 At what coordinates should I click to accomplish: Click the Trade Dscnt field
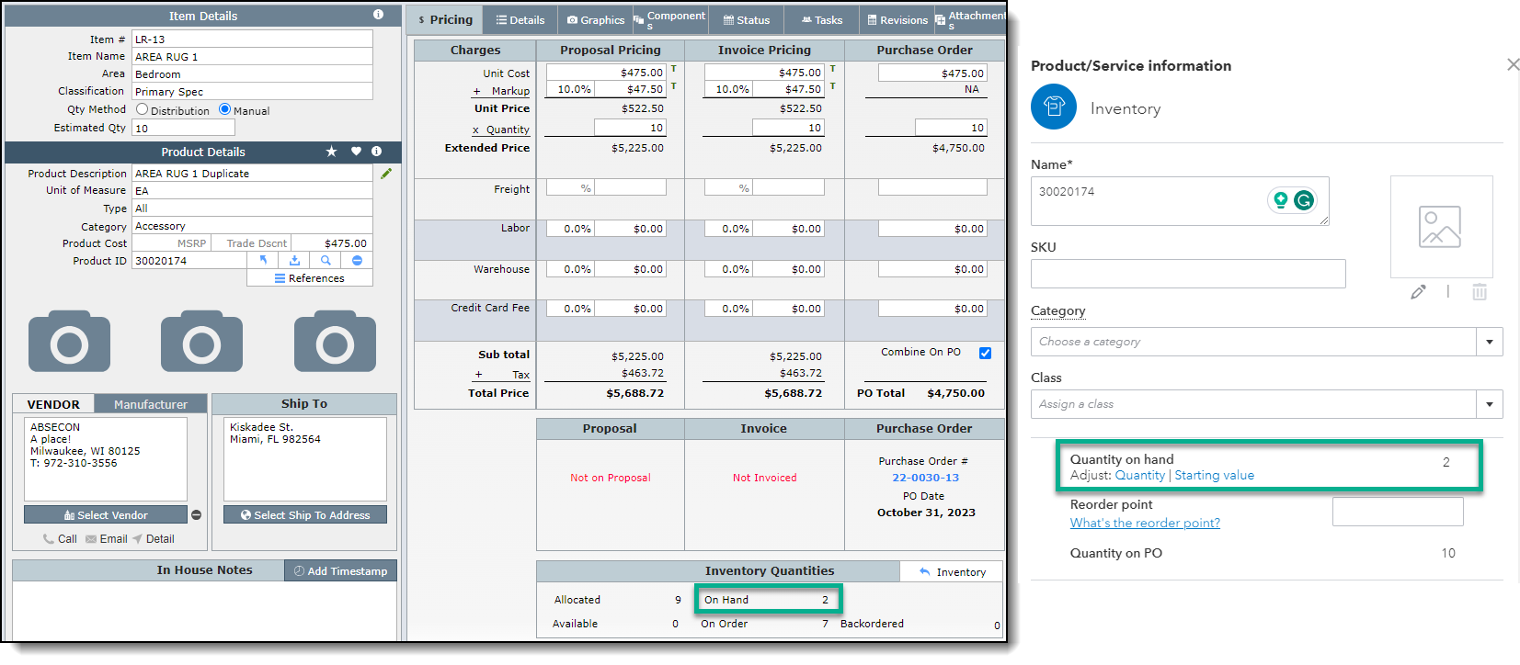point(253,243)
